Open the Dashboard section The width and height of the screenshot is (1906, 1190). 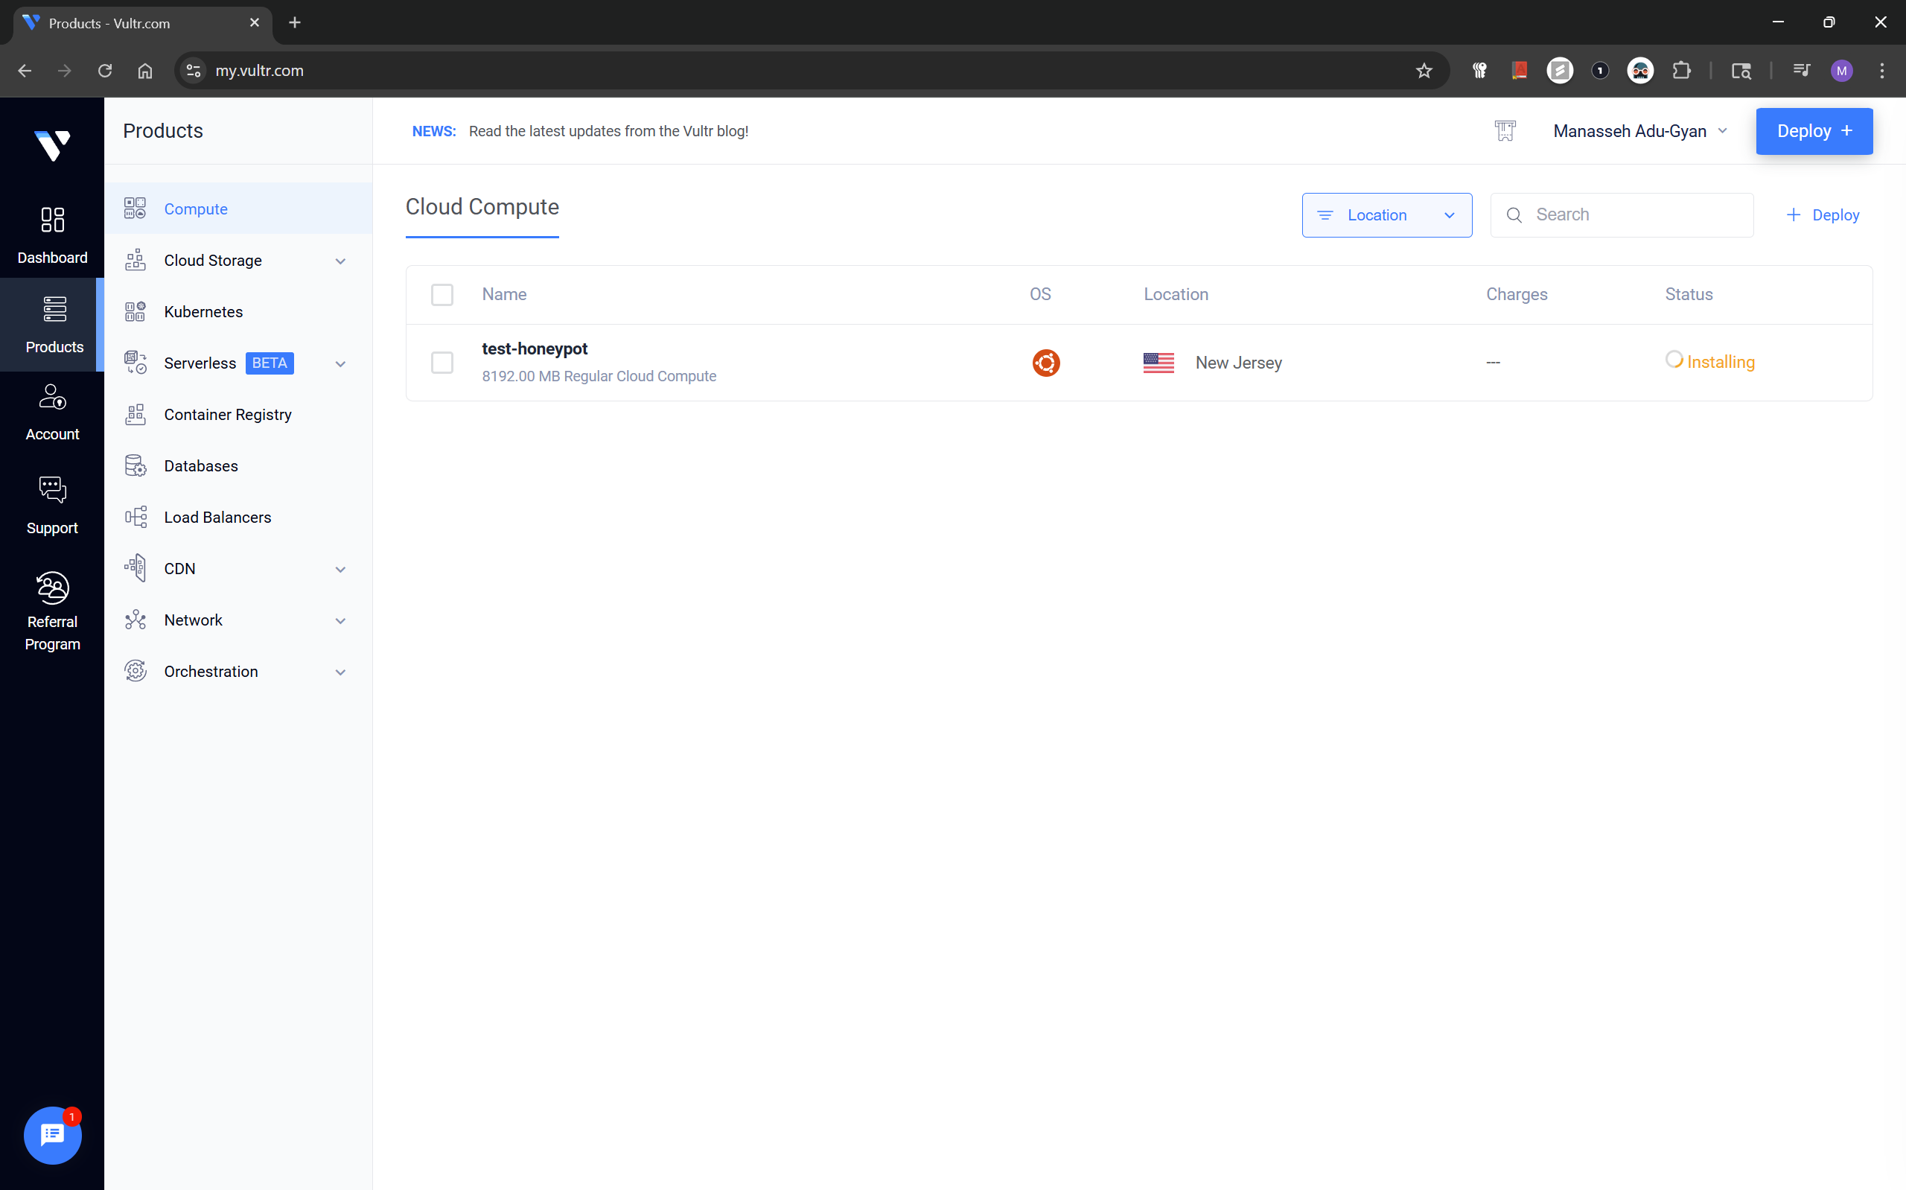(52, 235)
